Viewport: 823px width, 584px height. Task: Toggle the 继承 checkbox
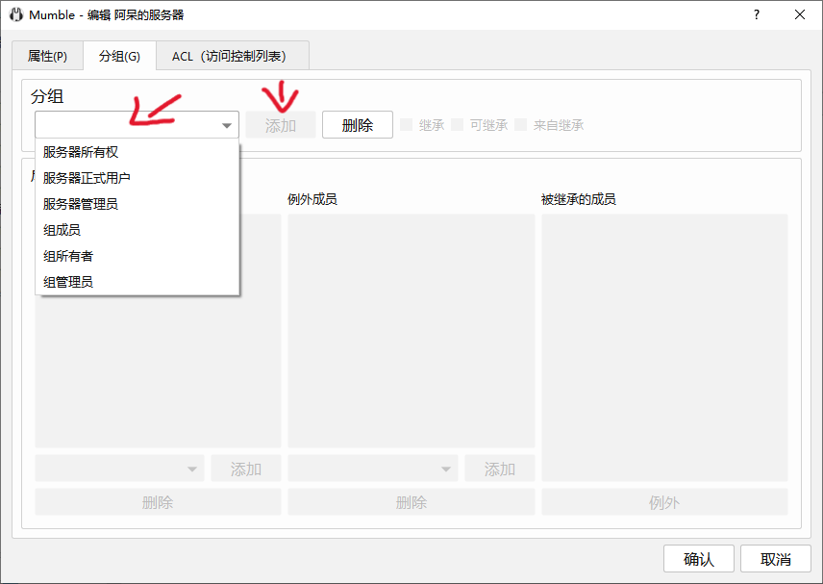tap(407, 125)
